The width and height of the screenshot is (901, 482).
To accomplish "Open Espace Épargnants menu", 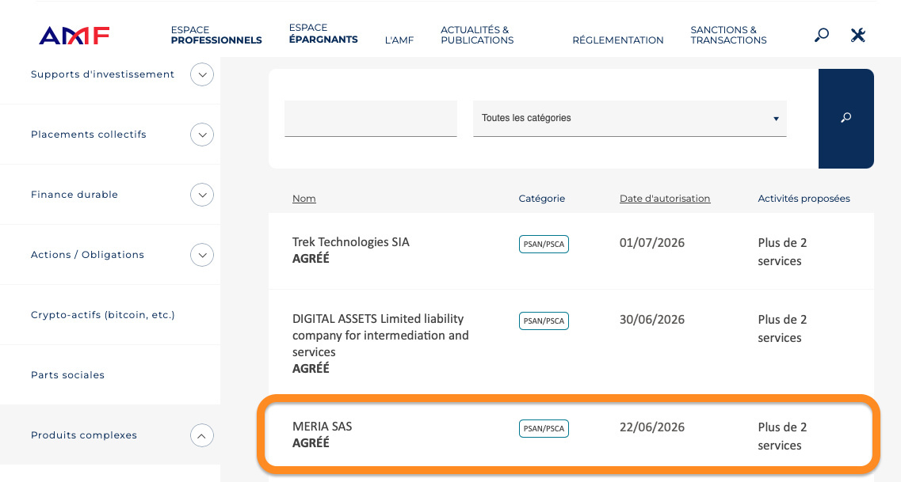I will point(323,33).
